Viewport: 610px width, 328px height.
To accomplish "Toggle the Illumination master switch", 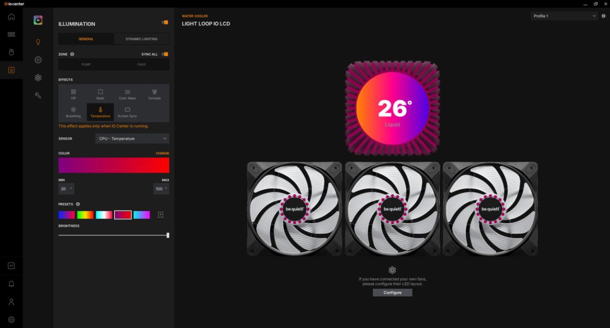I will pos(165,22).
